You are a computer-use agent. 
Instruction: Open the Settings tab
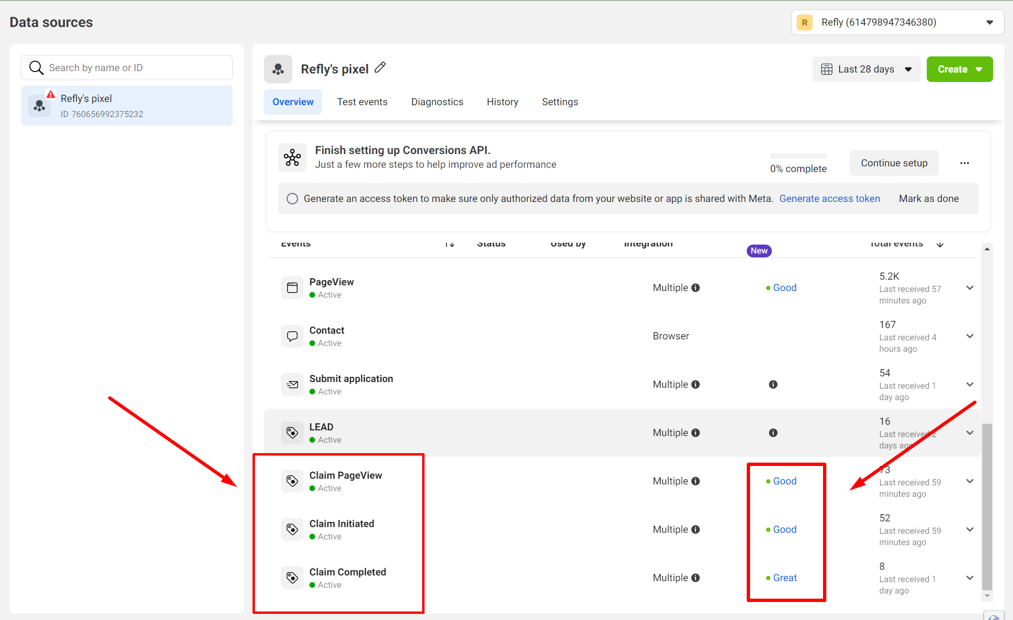(x=560, y=102)
